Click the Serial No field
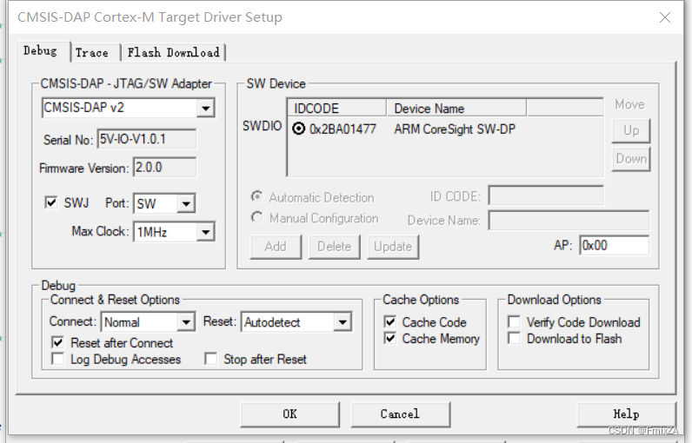This screenshot has height=443, width=692. click(x=147, y=139)
